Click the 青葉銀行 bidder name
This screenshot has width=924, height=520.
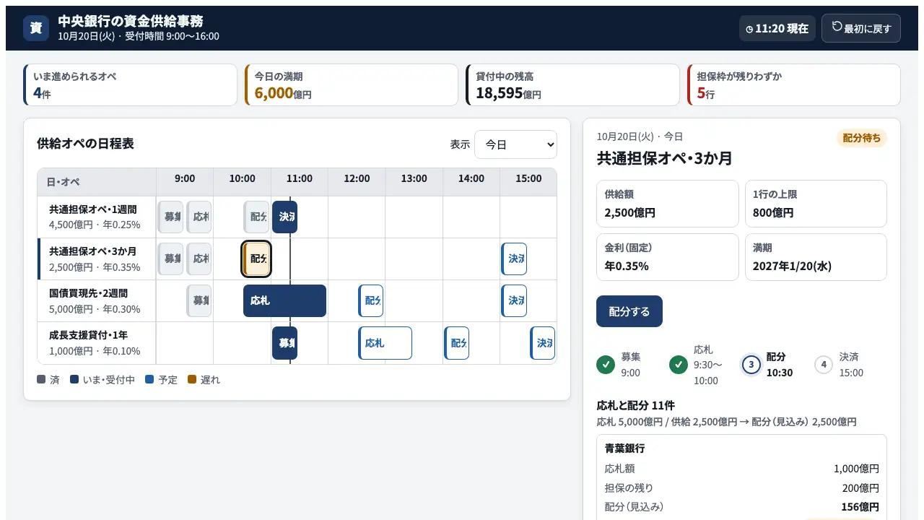pyautogui.click(x=625, y=448)
